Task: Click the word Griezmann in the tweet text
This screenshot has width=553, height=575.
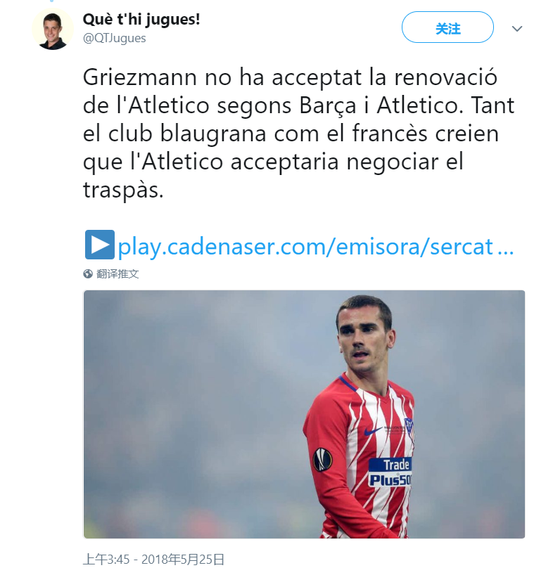Action: [140, 77]
